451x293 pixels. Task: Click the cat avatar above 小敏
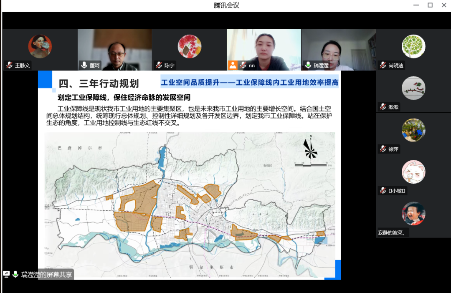click(413, 172)
